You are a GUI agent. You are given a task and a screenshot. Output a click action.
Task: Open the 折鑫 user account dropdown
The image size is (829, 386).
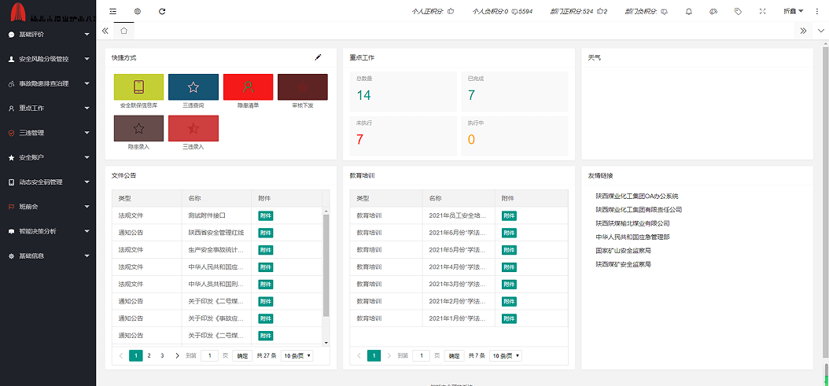point(793,11)
